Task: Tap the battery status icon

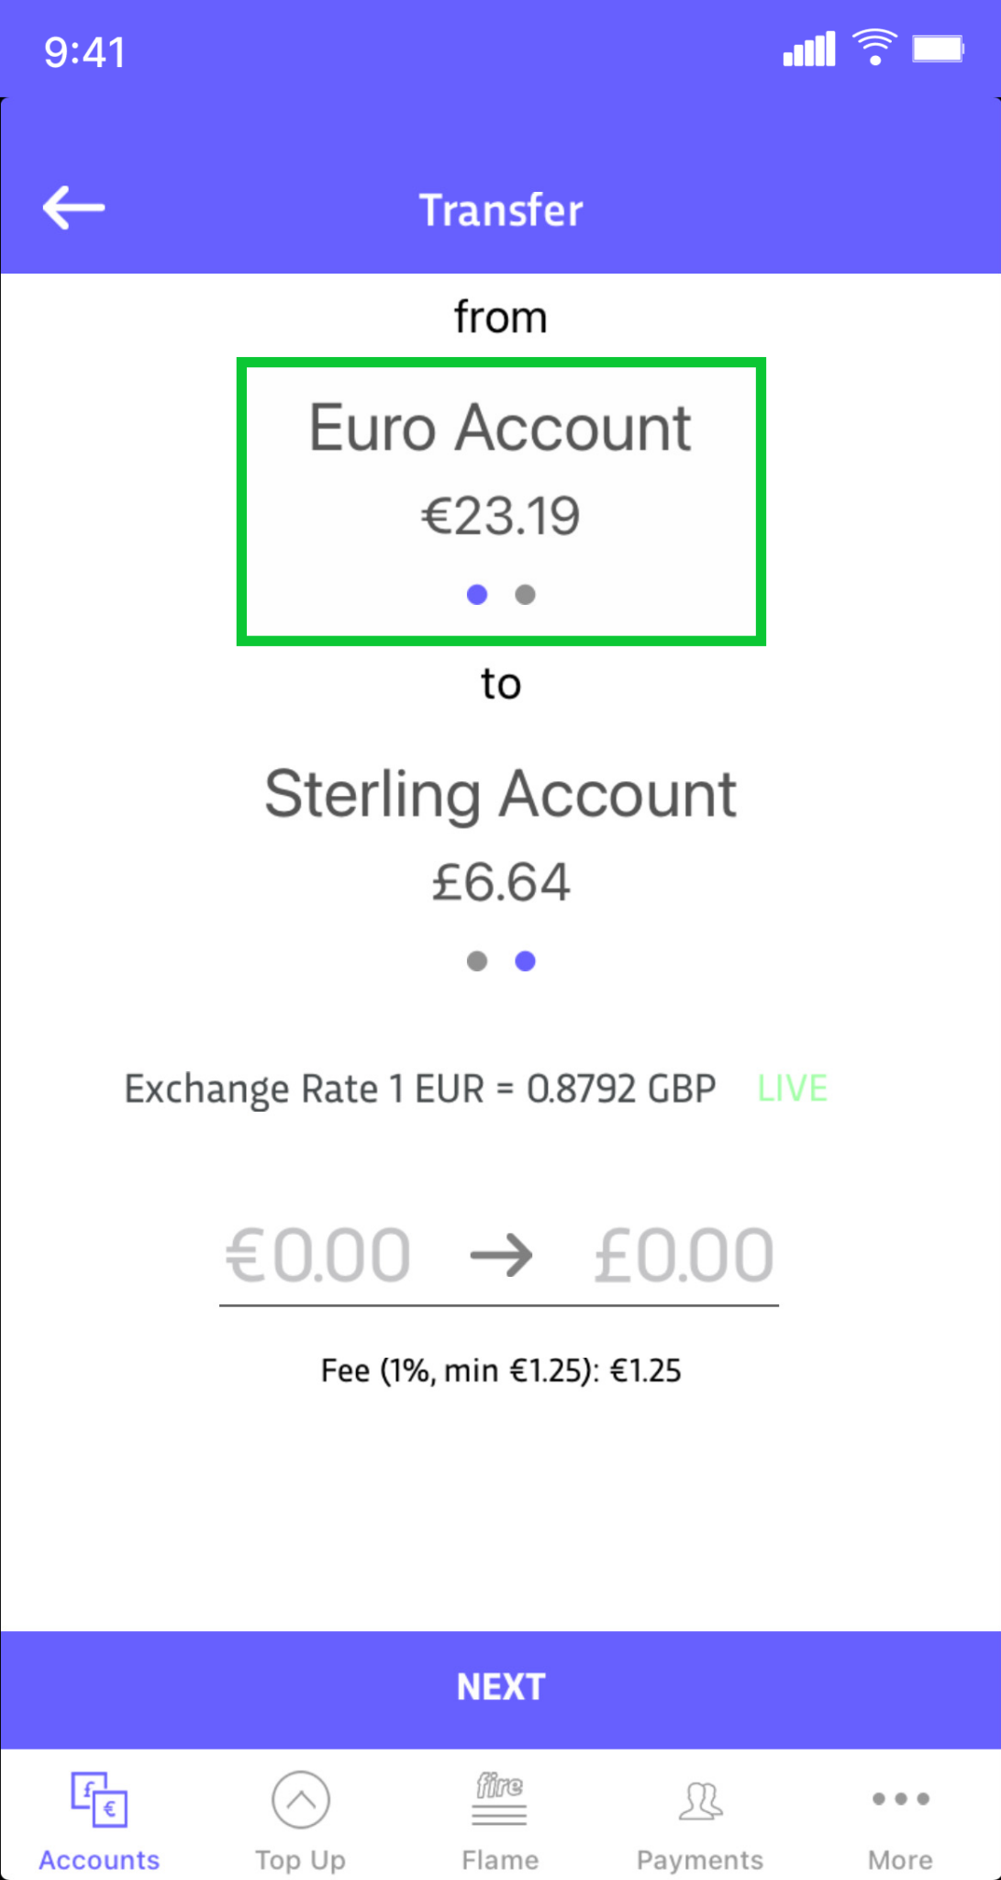Action: click(x=938, y=49)
